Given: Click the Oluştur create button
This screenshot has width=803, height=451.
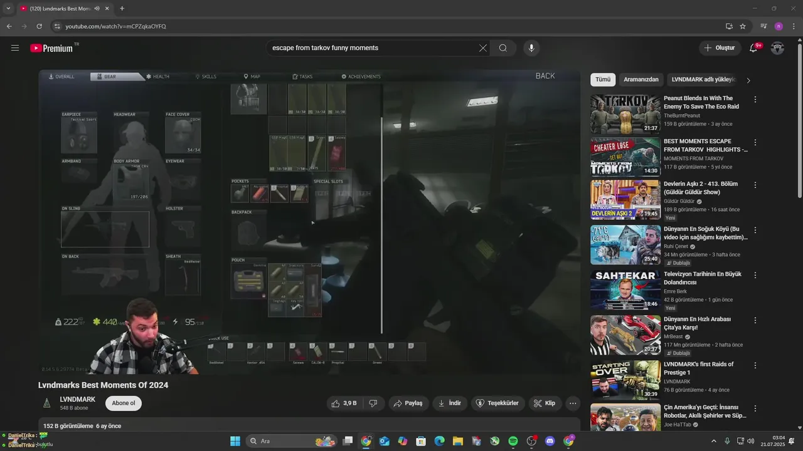Looking at the screenshot, I should (x=720, y=48).
